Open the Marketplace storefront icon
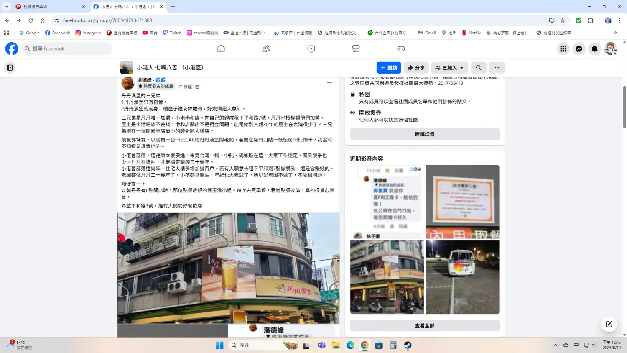 click(x=356, y=49)
